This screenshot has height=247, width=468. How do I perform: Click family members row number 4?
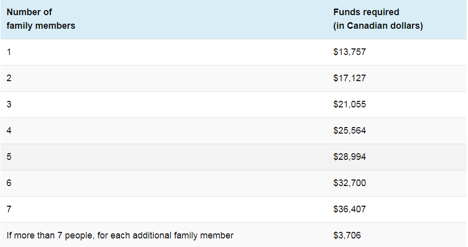(x=9, y=131)
